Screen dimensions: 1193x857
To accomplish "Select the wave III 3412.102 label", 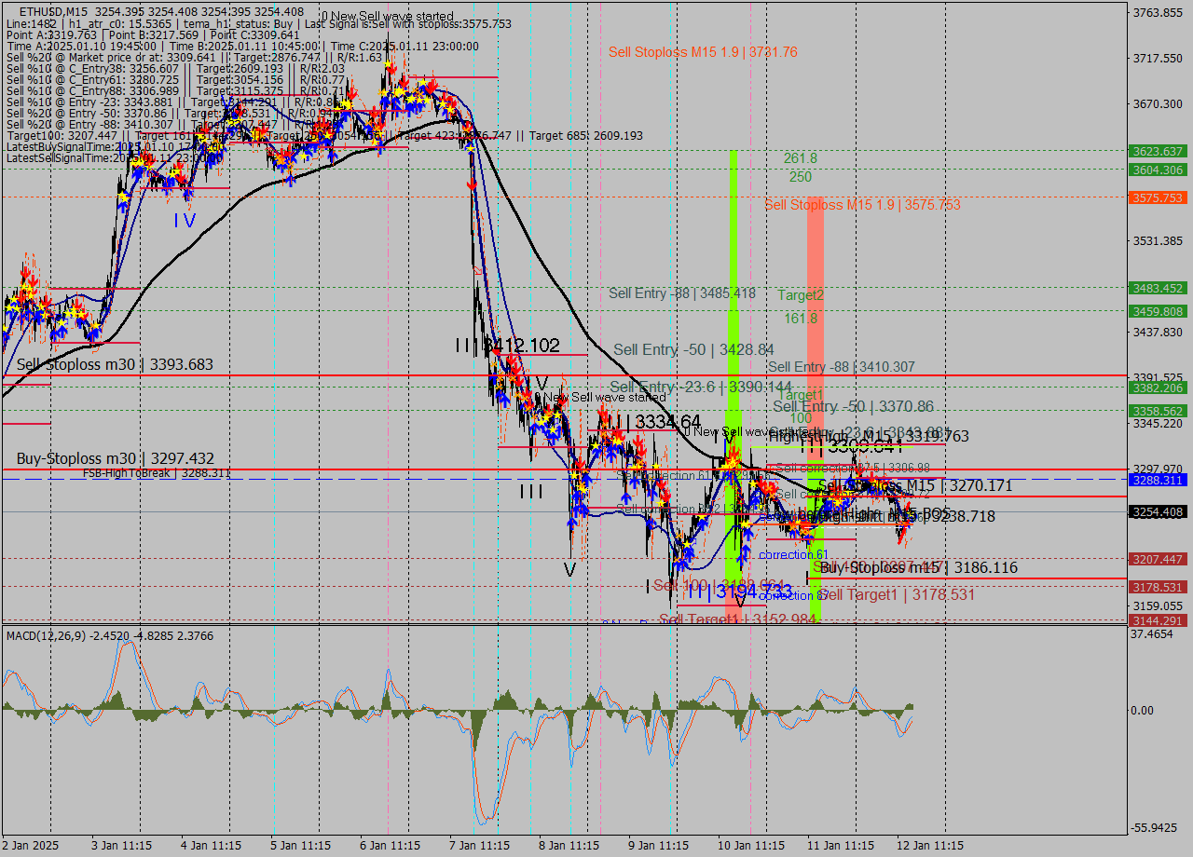I will 508,346.
